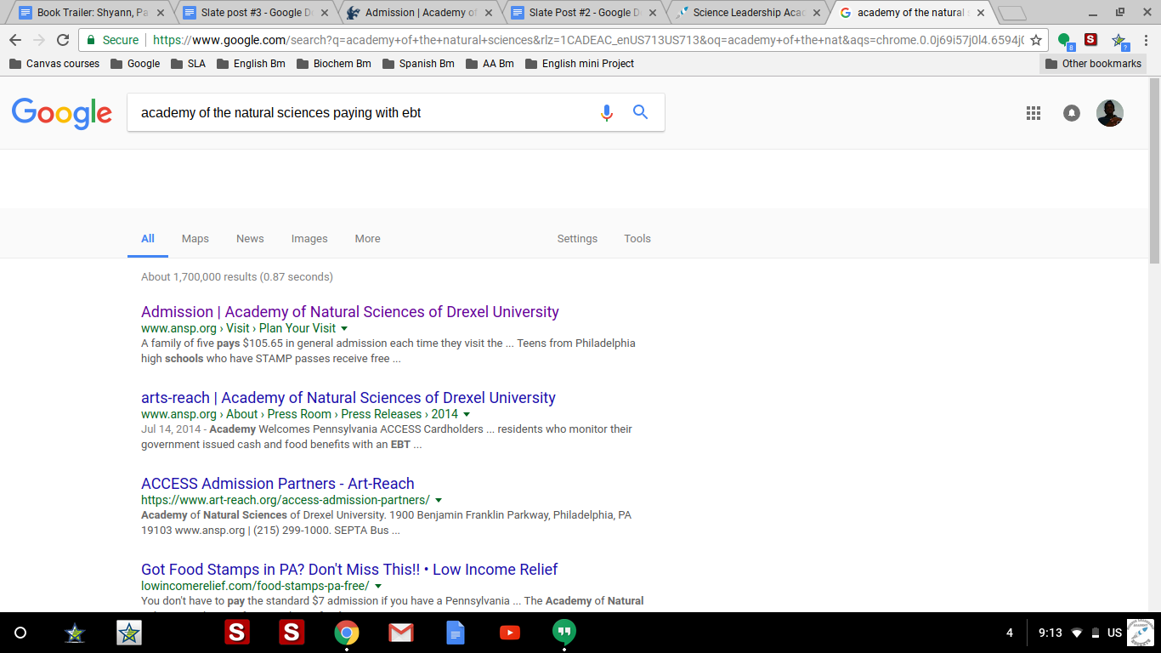Open English mini Project bookmark folder

580,64
